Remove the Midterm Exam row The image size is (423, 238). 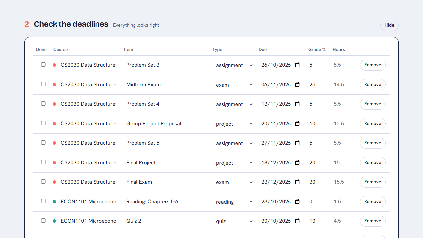[x=372, y=85]
